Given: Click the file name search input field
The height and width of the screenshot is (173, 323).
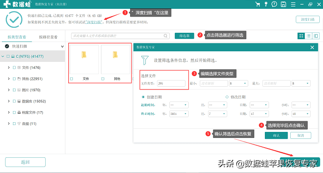Looking at the screenshot, I should (120, 36).
